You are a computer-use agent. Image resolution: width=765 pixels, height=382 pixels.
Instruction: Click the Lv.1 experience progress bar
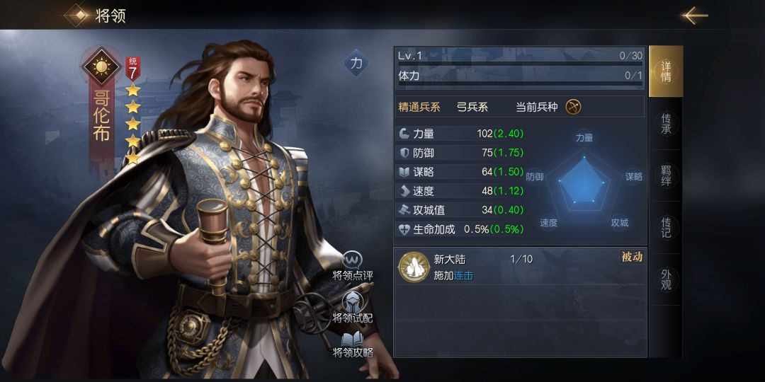[x=520, y=64]
